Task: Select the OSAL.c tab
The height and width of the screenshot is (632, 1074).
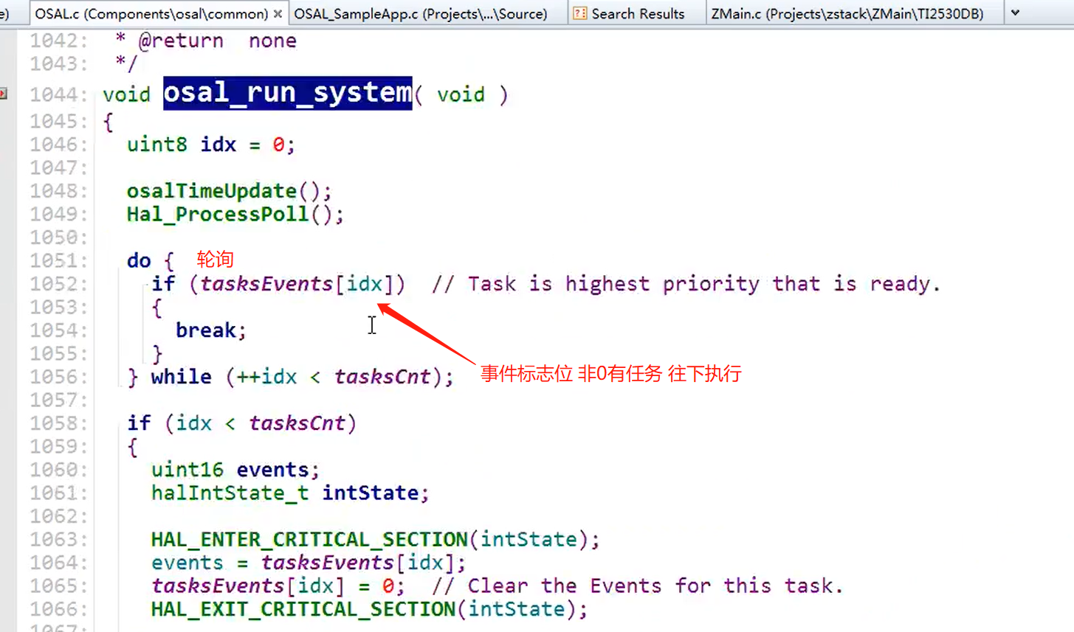Action: tap(151, 13)
